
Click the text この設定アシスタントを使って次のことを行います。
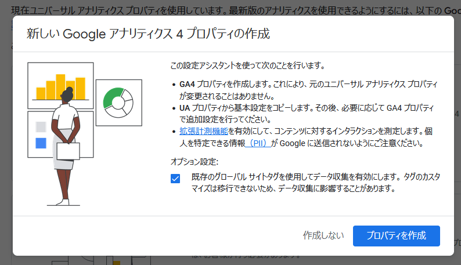(x=247, y=66)
